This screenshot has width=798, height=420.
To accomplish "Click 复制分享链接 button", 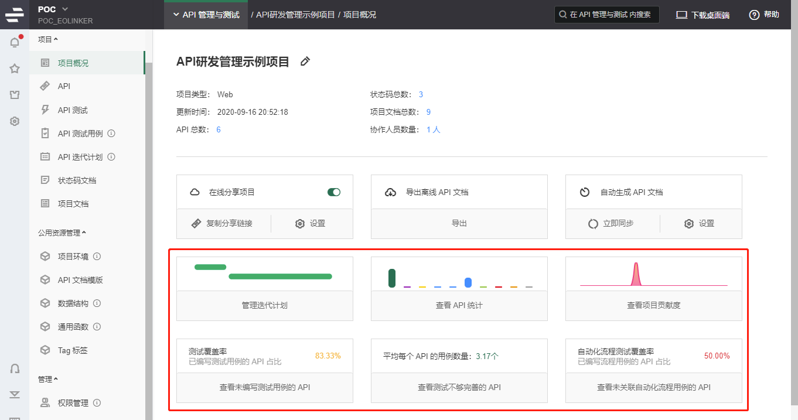I will click(x=223, y=224).
